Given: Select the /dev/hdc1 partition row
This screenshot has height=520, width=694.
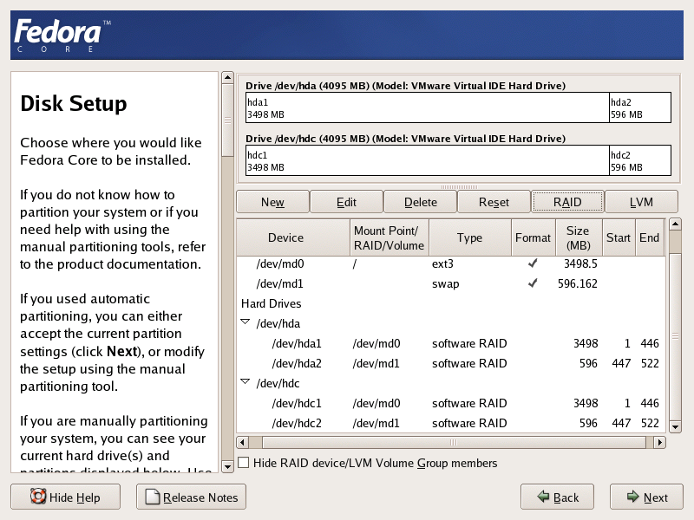Looking at the screenshot, I should (x=450, y=403).
